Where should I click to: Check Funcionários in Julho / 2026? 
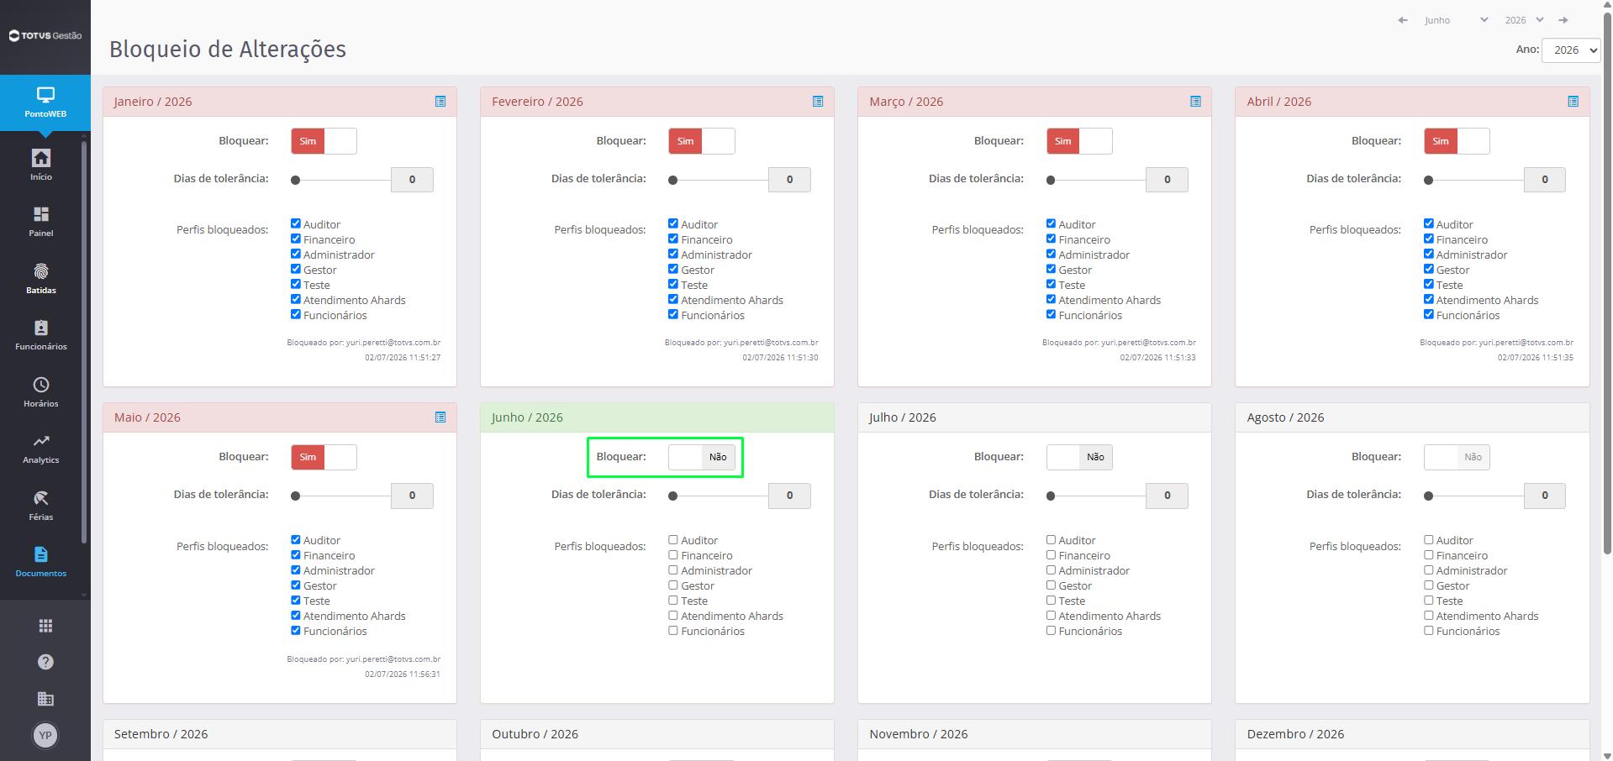[x=1051, y=630]
